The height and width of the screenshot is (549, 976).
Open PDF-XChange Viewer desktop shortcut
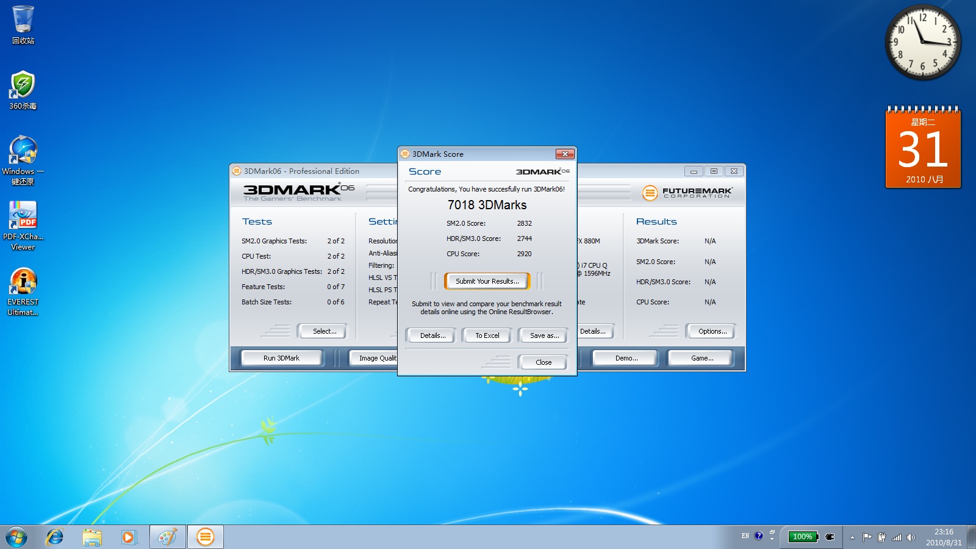tap(23, 226)
